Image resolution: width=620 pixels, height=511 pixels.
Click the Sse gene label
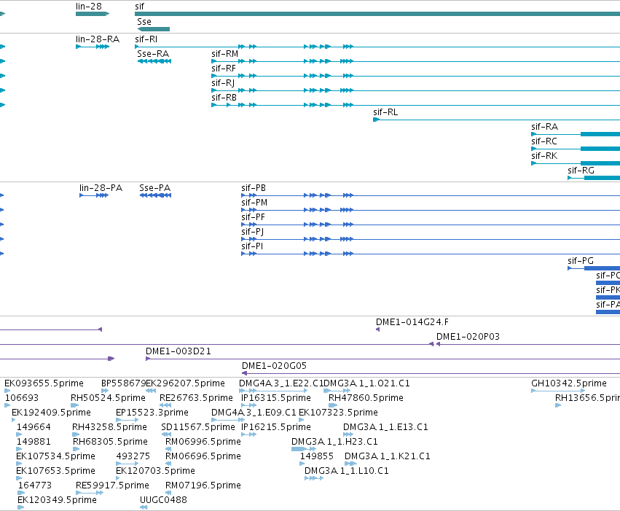click(x=144, y=21)
